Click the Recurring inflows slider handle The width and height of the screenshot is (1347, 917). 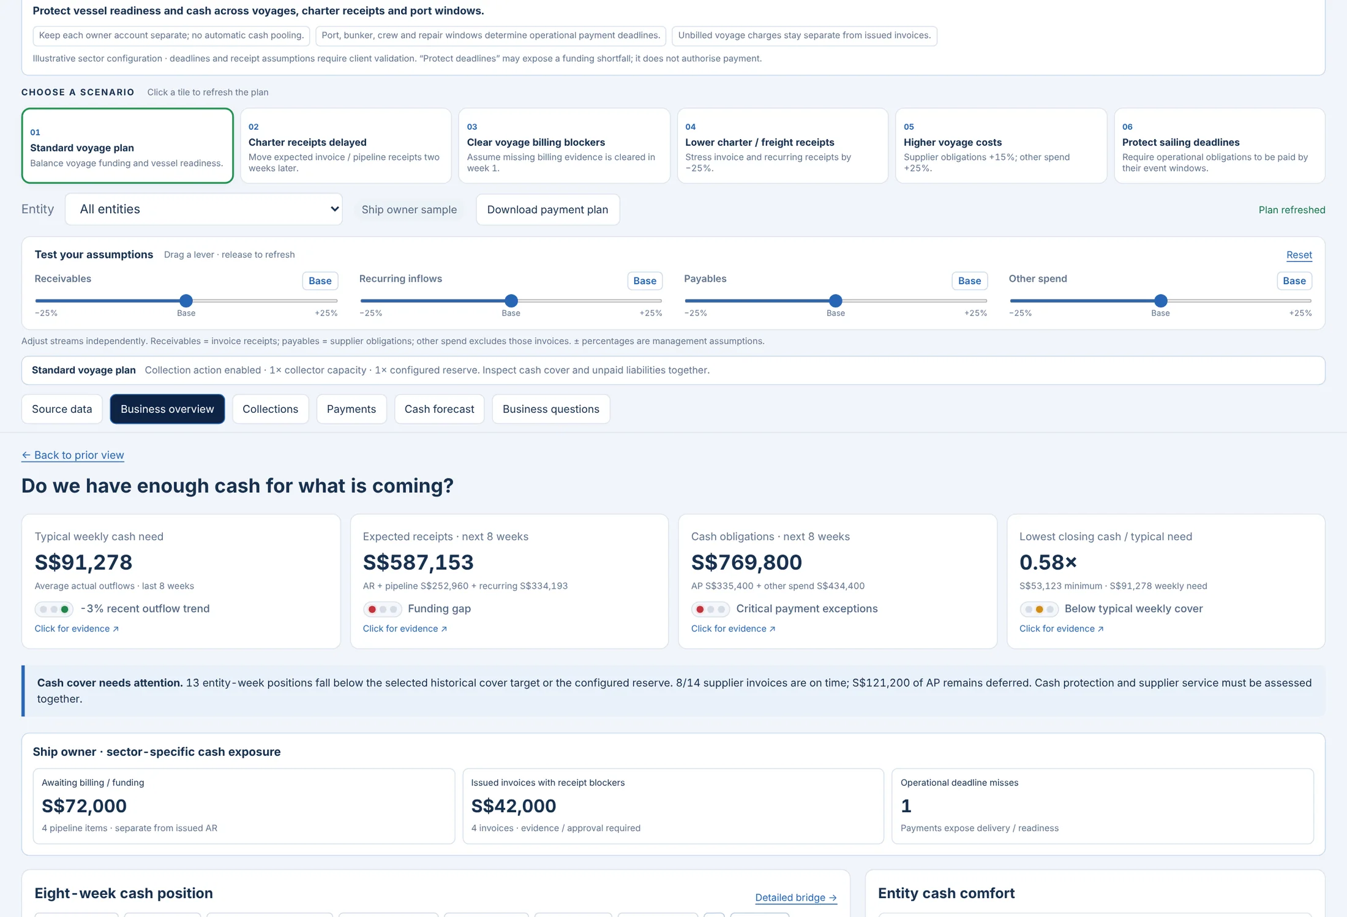511,301
